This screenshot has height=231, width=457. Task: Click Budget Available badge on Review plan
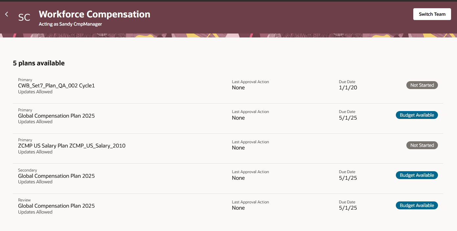[x=417, y=205]
